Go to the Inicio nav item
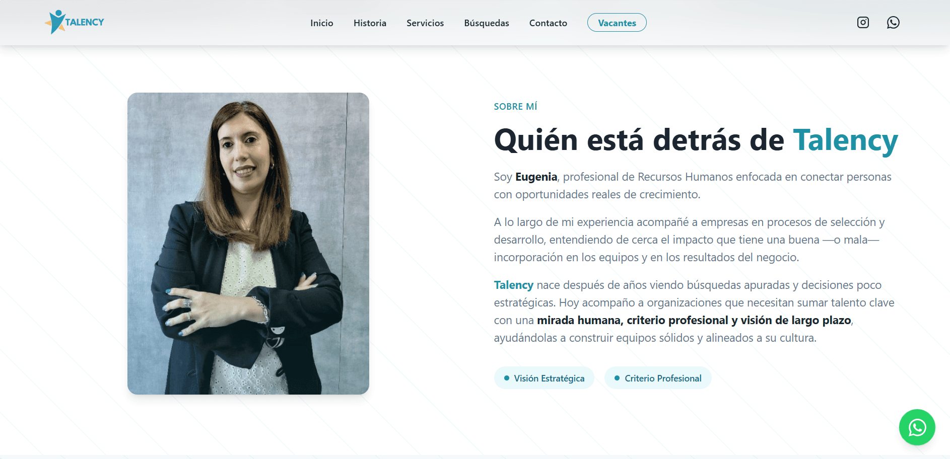Viewport: 950px width, 459px height. 321,23
